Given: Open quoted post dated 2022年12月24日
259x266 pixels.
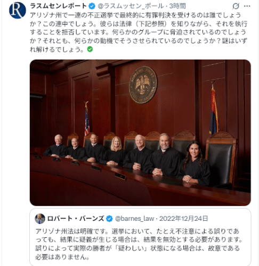Looking at the screenshot, I should pyautogui.click(x=183, y=219).
